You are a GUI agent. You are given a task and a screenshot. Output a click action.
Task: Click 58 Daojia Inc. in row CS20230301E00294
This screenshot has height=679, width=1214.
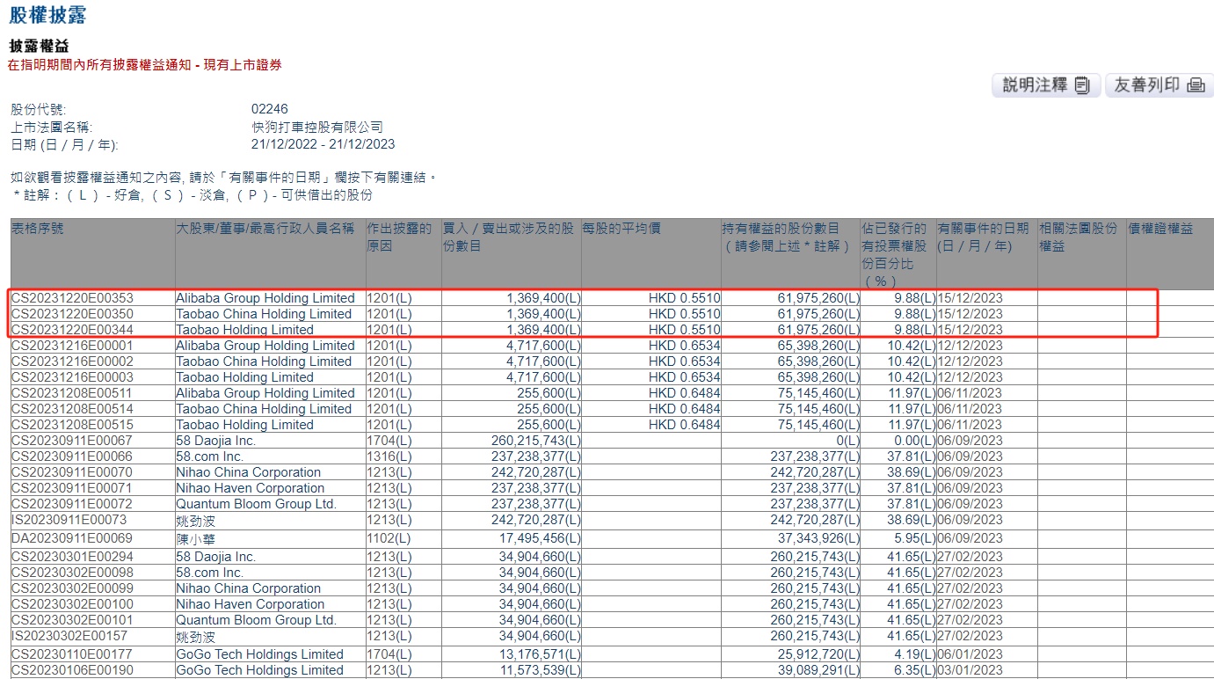point(216,557)
